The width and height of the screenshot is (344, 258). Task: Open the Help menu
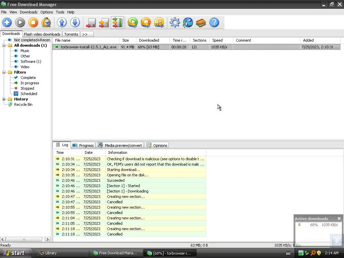click(x=71, y=12)
